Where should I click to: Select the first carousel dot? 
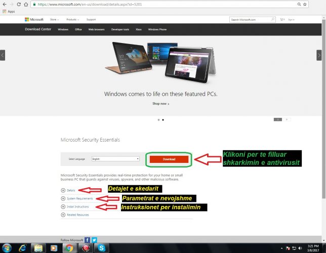(158, 120)
